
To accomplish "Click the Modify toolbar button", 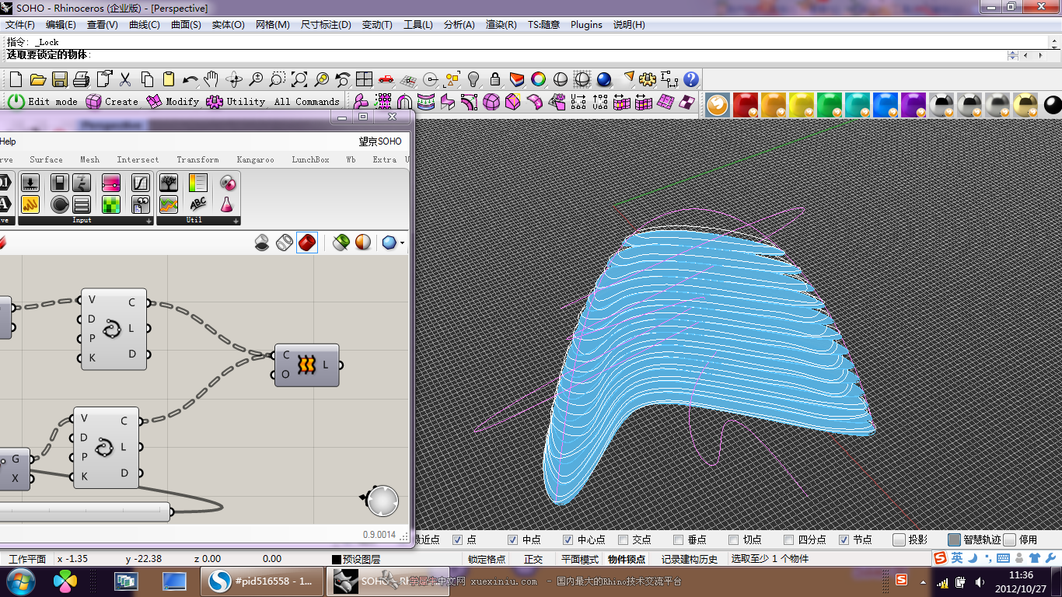I will [173, 101].
